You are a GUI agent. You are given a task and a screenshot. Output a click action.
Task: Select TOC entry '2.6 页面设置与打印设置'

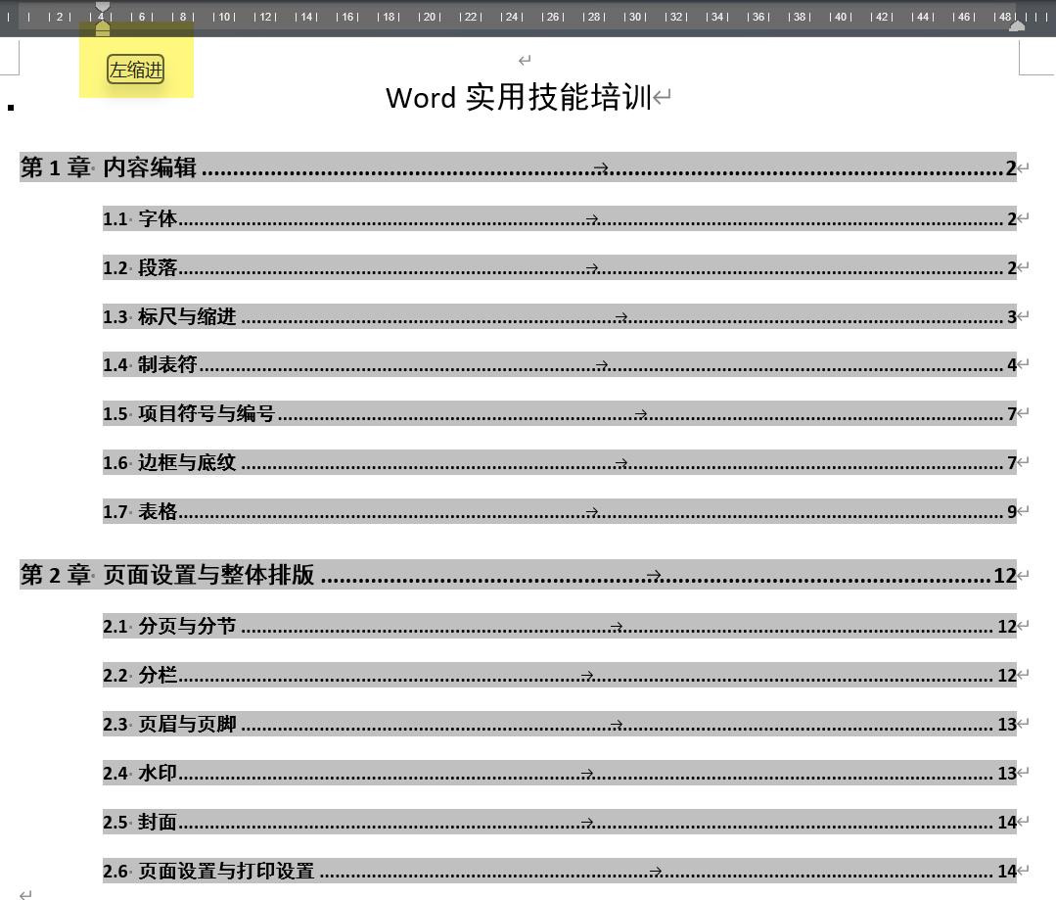click(560, 871)
